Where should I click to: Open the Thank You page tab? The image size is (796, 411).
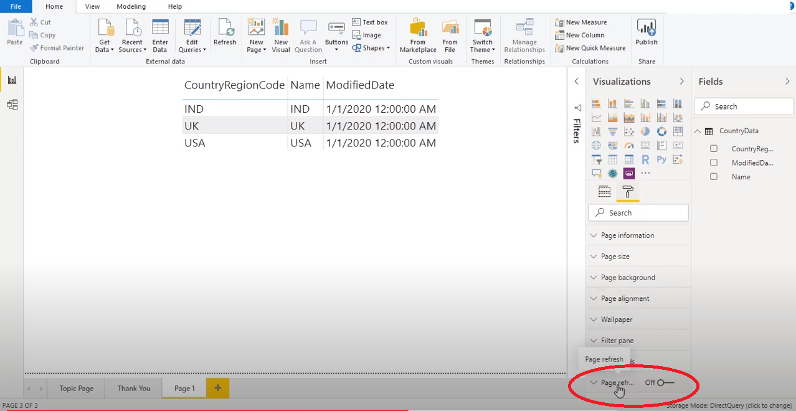(x=134, y=388)
